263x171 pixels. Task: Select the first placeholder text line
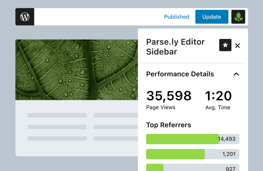click(x=57, y=115)
